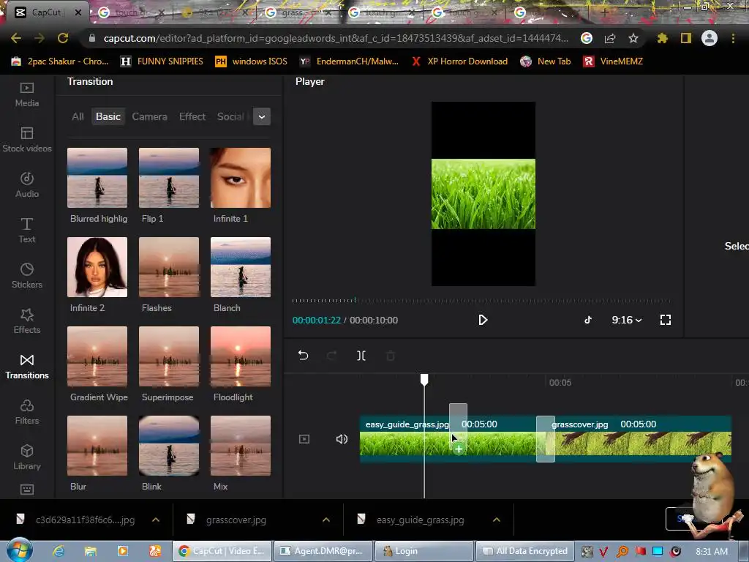
Task: Click the player progress scrubber bar
Action: coord(481,301)
